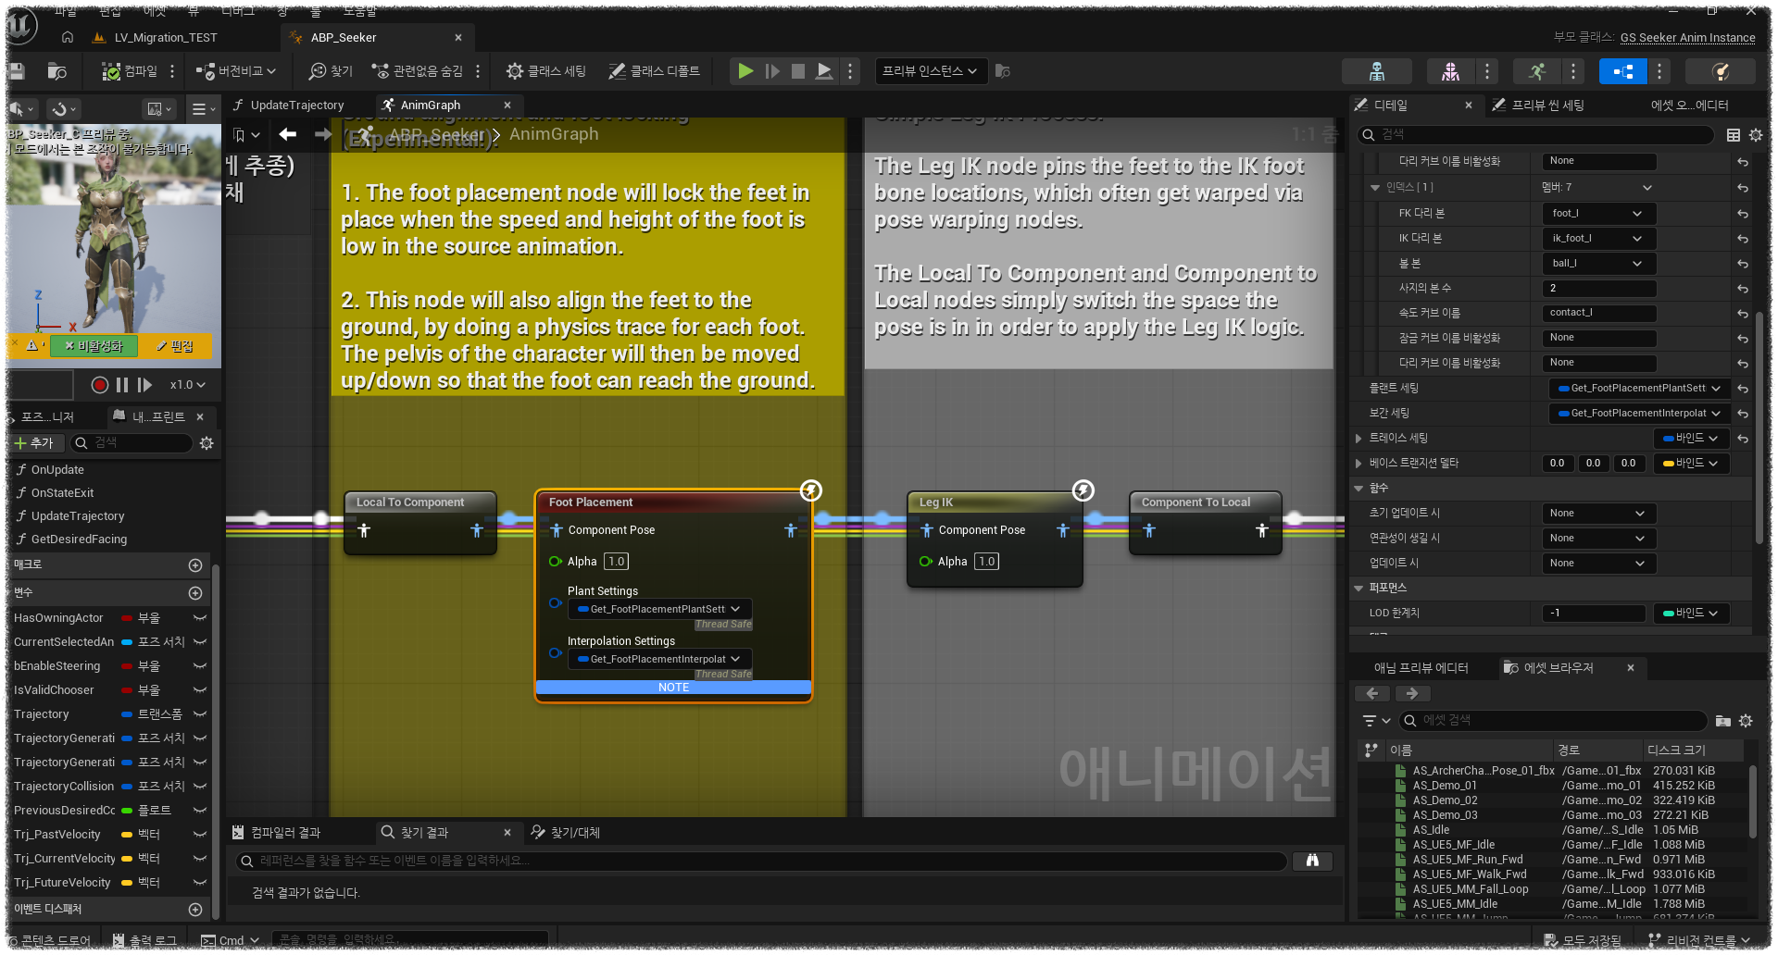
Task: Edit Alpha value on Foot Placement node
Action: (x=617, y=562)
